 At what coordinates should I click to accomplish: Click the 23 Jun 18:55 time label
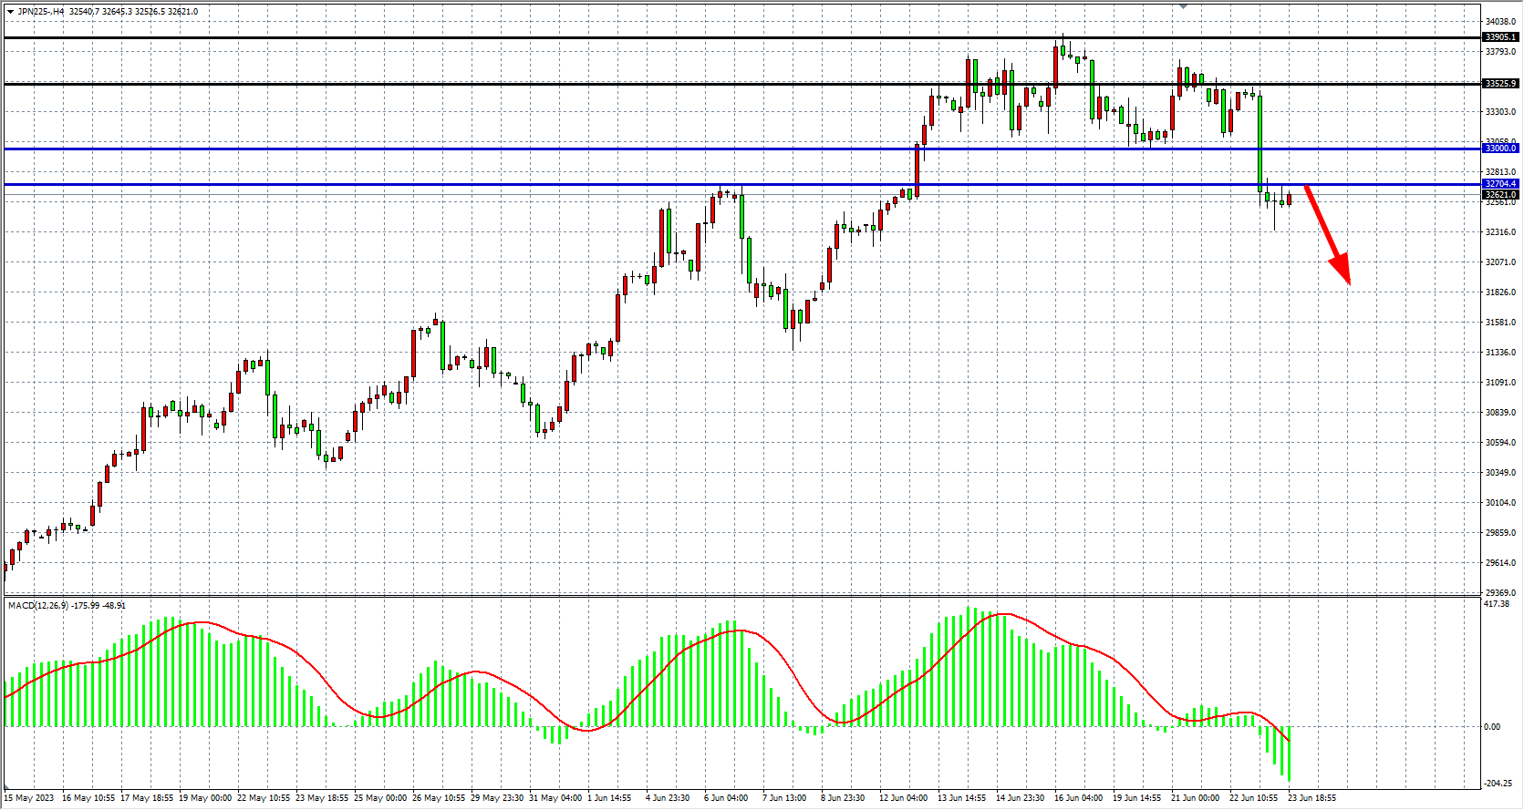tap(1311, 798)
